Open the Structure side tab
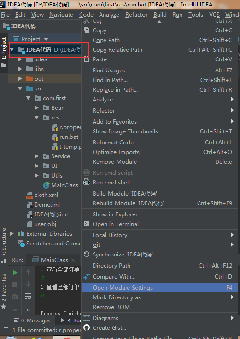 pyautogui.click(x=4, y=245)
